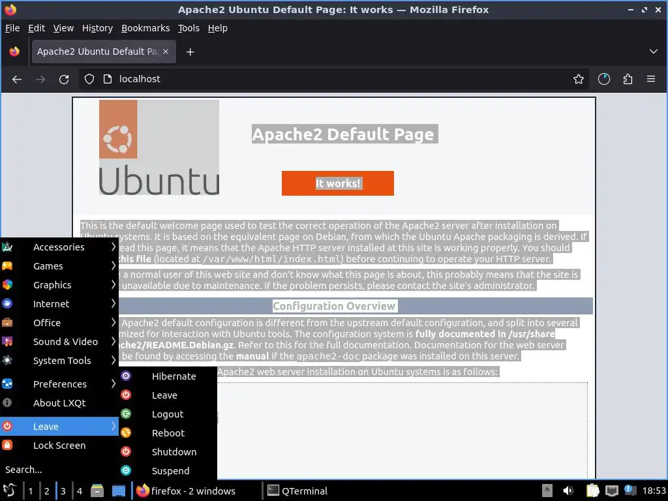Image resolution: width=668 pixels, height=501 pixels.
Task: Open the Firefox account circle icon
Action: click(603, 79)
